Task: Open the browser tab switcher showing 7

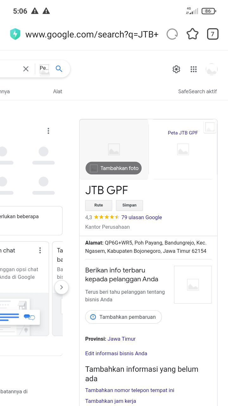Action: (x=212, y=34)
